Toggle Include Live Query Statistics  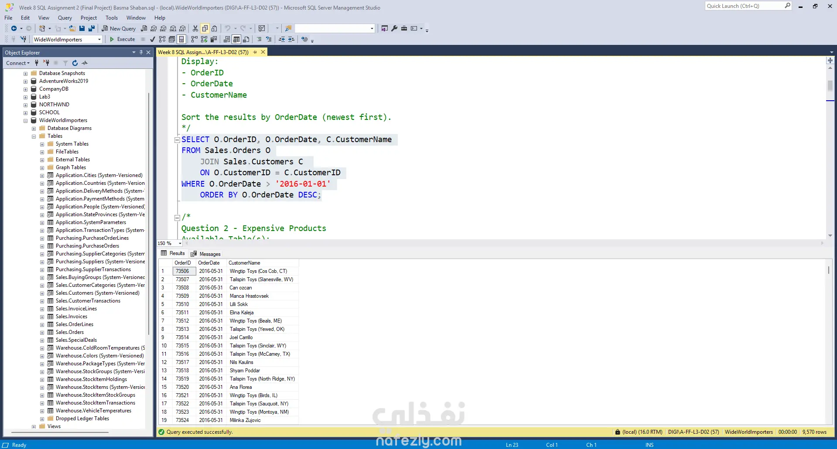[x=204, y=39]
